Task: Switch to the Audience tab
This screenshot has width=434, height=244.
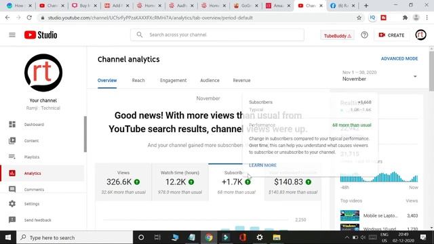Action: pyautogui.click(x=210, y=81)
